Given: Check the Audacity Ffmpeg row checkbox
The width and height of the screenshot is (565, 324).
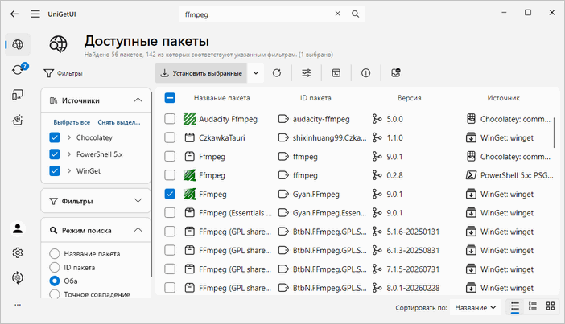Looking at the screenshot, I should (170, 119).
